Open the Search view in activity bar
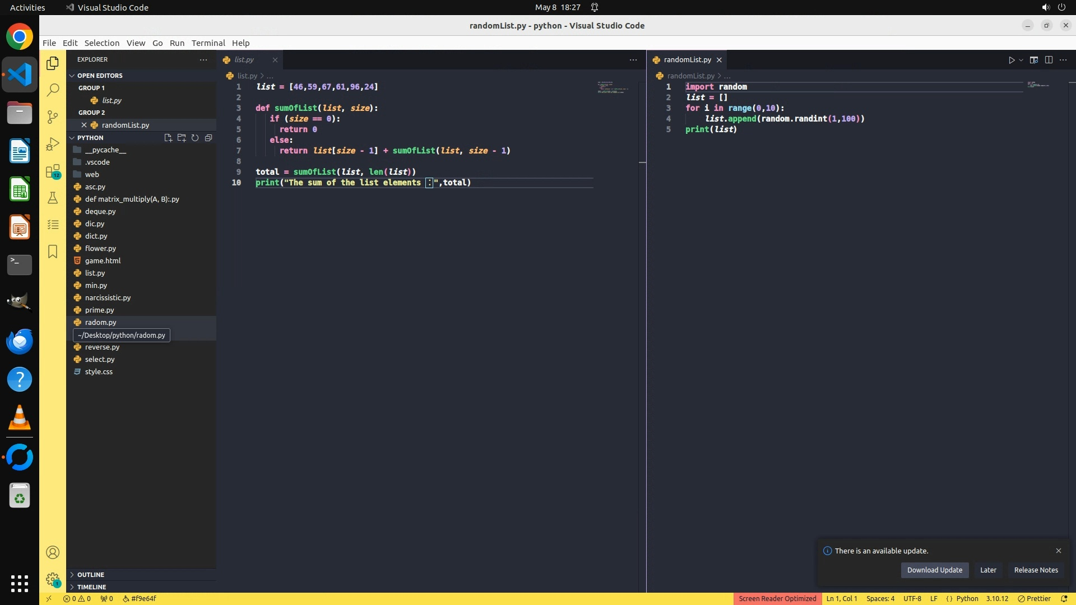This screenshot has width=1076, height=605. (x=53, y=90)
